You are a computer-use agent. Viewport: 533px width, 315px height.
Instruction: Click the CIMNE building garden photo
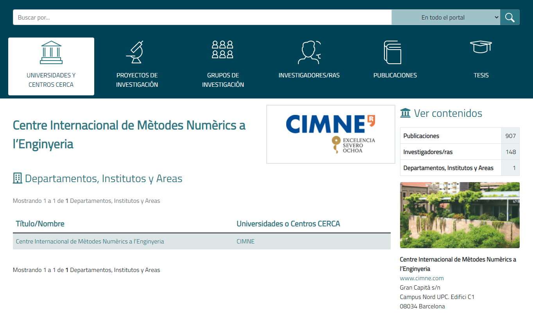459,215
